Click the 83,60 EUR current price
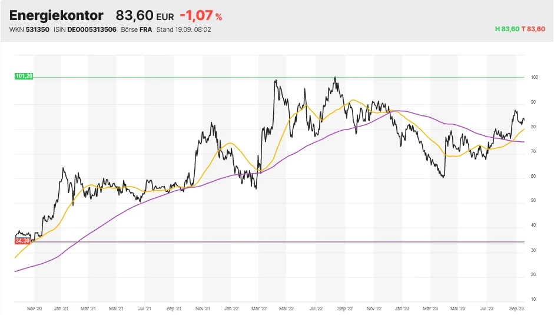 coord(145,16)
